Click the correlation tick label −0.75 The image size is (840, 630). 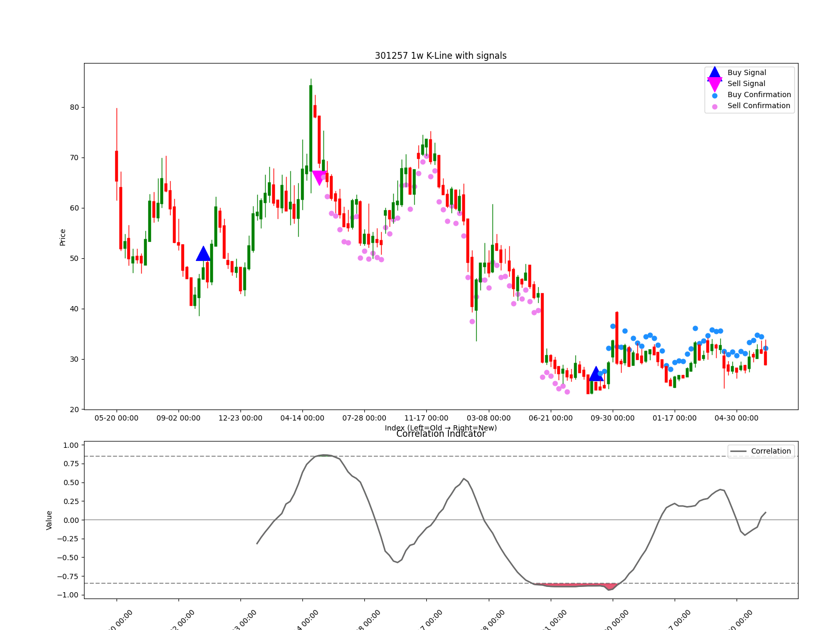pos(68,576)
